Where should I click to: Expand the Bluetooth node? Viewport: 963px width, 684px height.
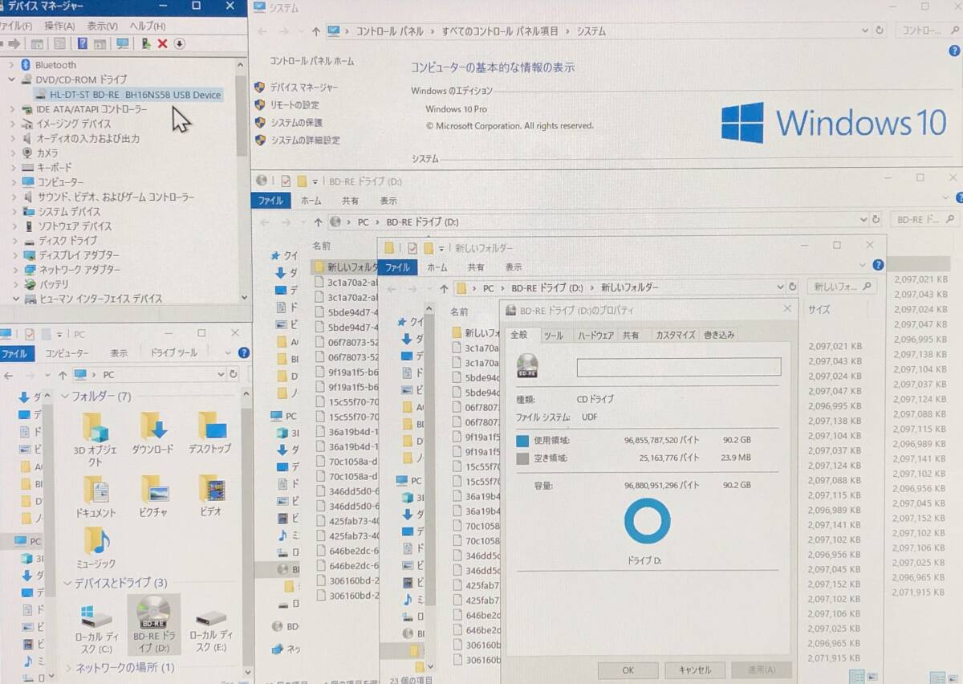(12, 65)
